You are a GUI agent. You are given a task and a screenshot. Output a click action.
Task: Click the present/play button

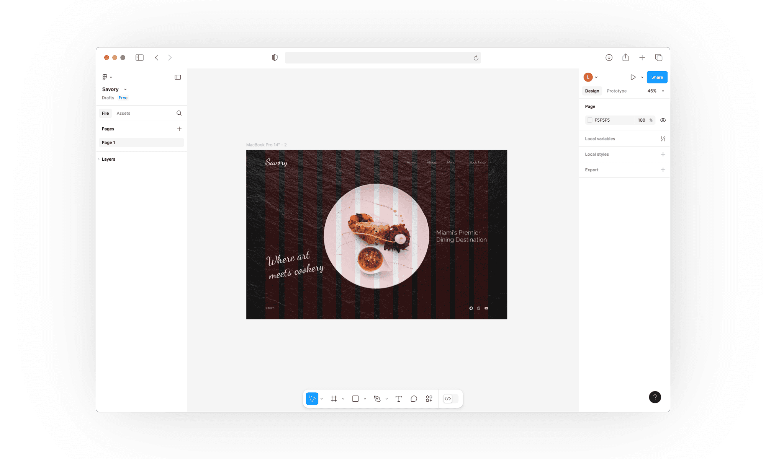tap(633, 77)
